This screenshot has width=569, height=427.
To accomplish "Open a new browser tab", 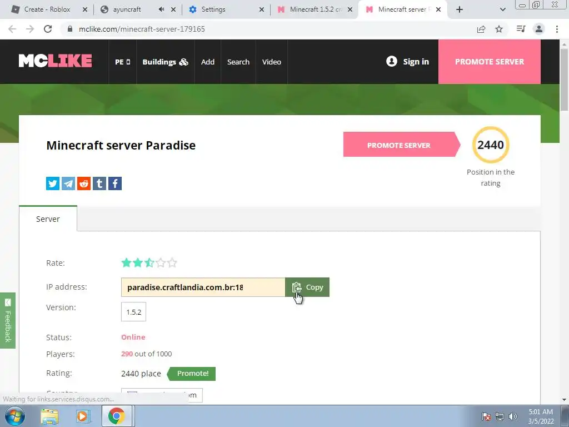I will coord(460,9).
